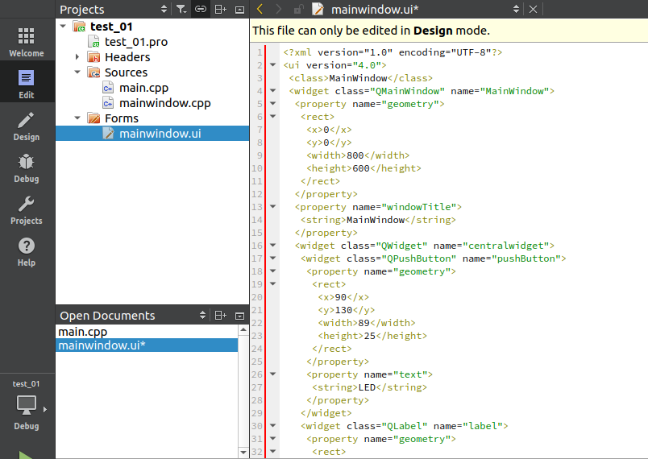Image resolution: width=648 pixels, height=459 pixels.
Task: Open the Debug mode in the mode bar
Action: tap(27, 168)
